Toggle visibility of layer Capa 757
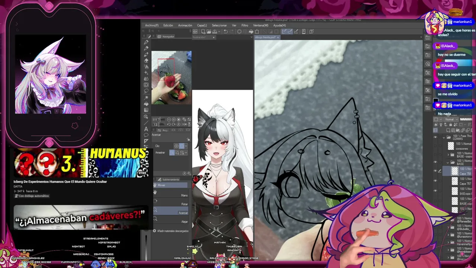Image resolution: width=476 pixels, height=268 pixels. click(x=435, y=181)
